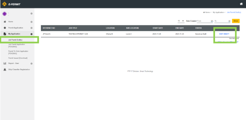Click My Application breadcrumb link
246x120 pixels.
click(x=218, y=12)
